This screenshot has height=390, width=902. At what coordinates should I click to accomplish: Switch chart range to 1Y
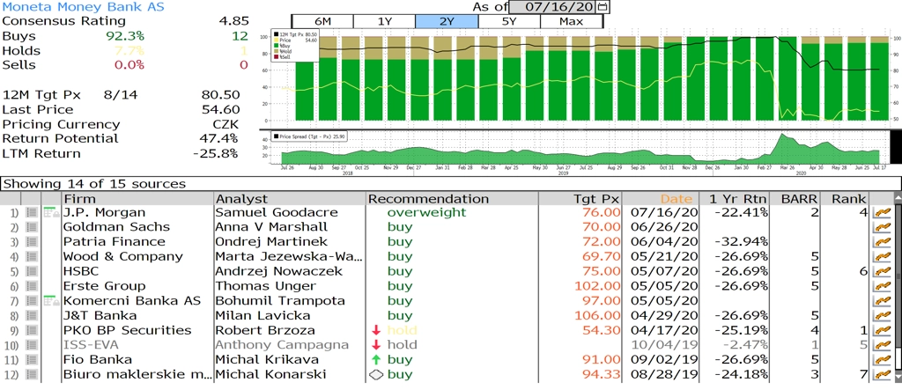pyautogui.click(x=384, y=21)
